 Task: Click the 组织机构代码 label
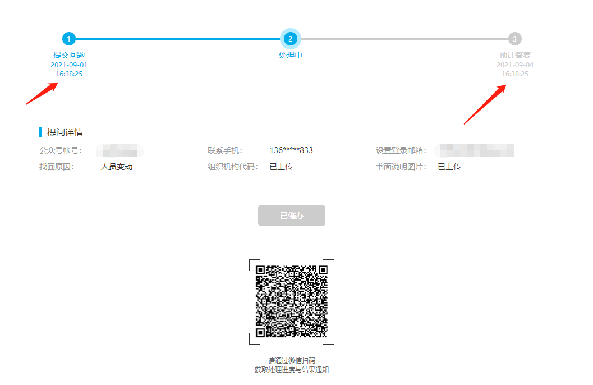[x=233, y=167]
